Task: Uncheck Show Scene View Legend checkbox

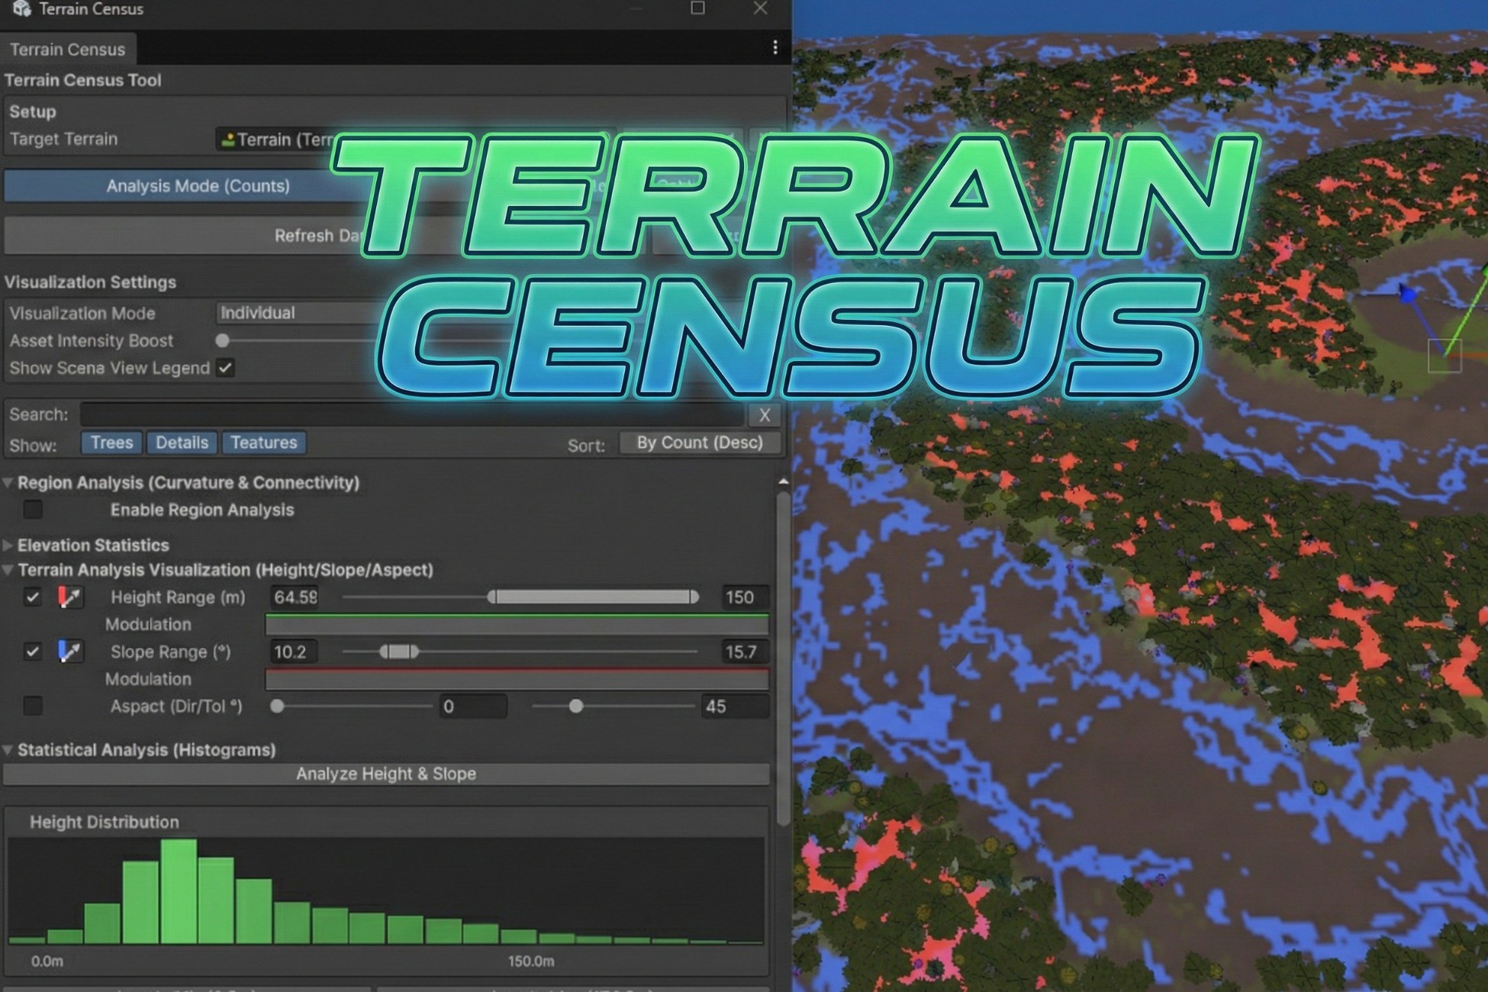Action: (x=225, y=369)
